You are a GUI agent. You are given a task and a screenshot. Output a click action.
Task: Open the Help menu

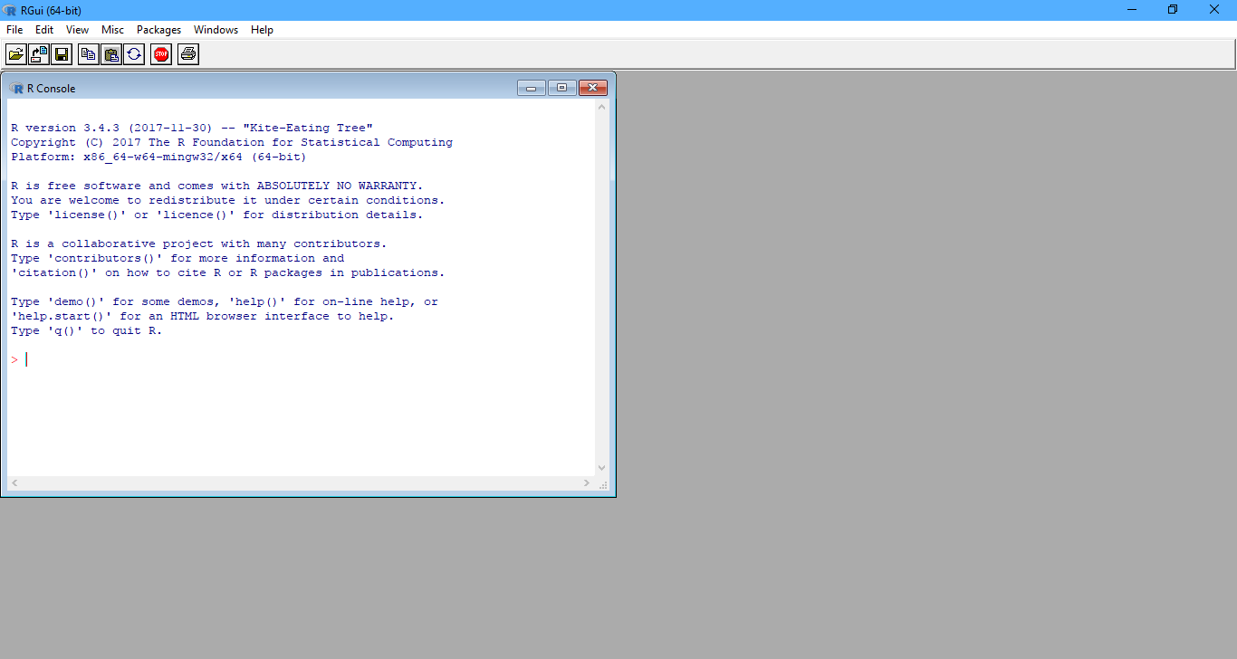[x=262, y=30]
